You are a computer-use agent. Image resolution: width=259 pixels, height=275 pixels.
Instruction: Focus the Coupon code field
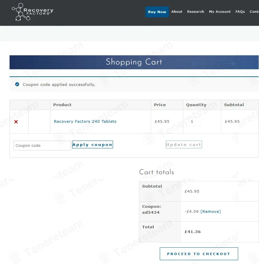tap(42, 146)
